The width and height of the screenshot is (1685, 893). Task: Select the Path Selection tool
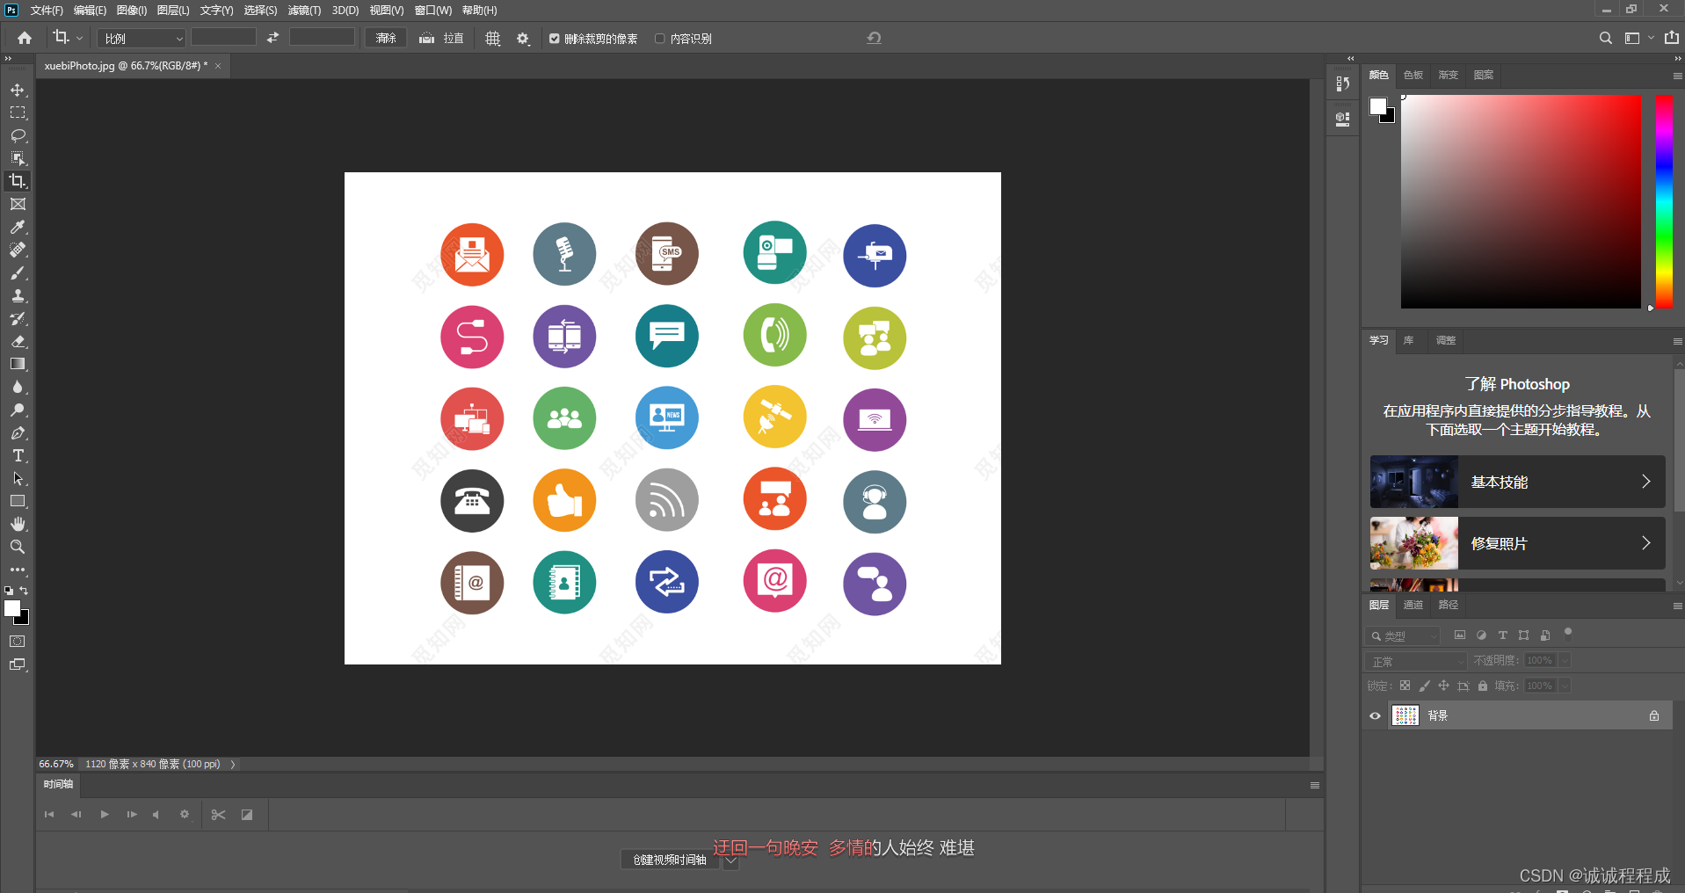[18, 478]
